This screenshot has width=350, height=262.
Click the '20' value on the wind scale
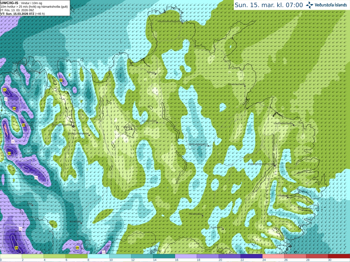pos(220,260)
